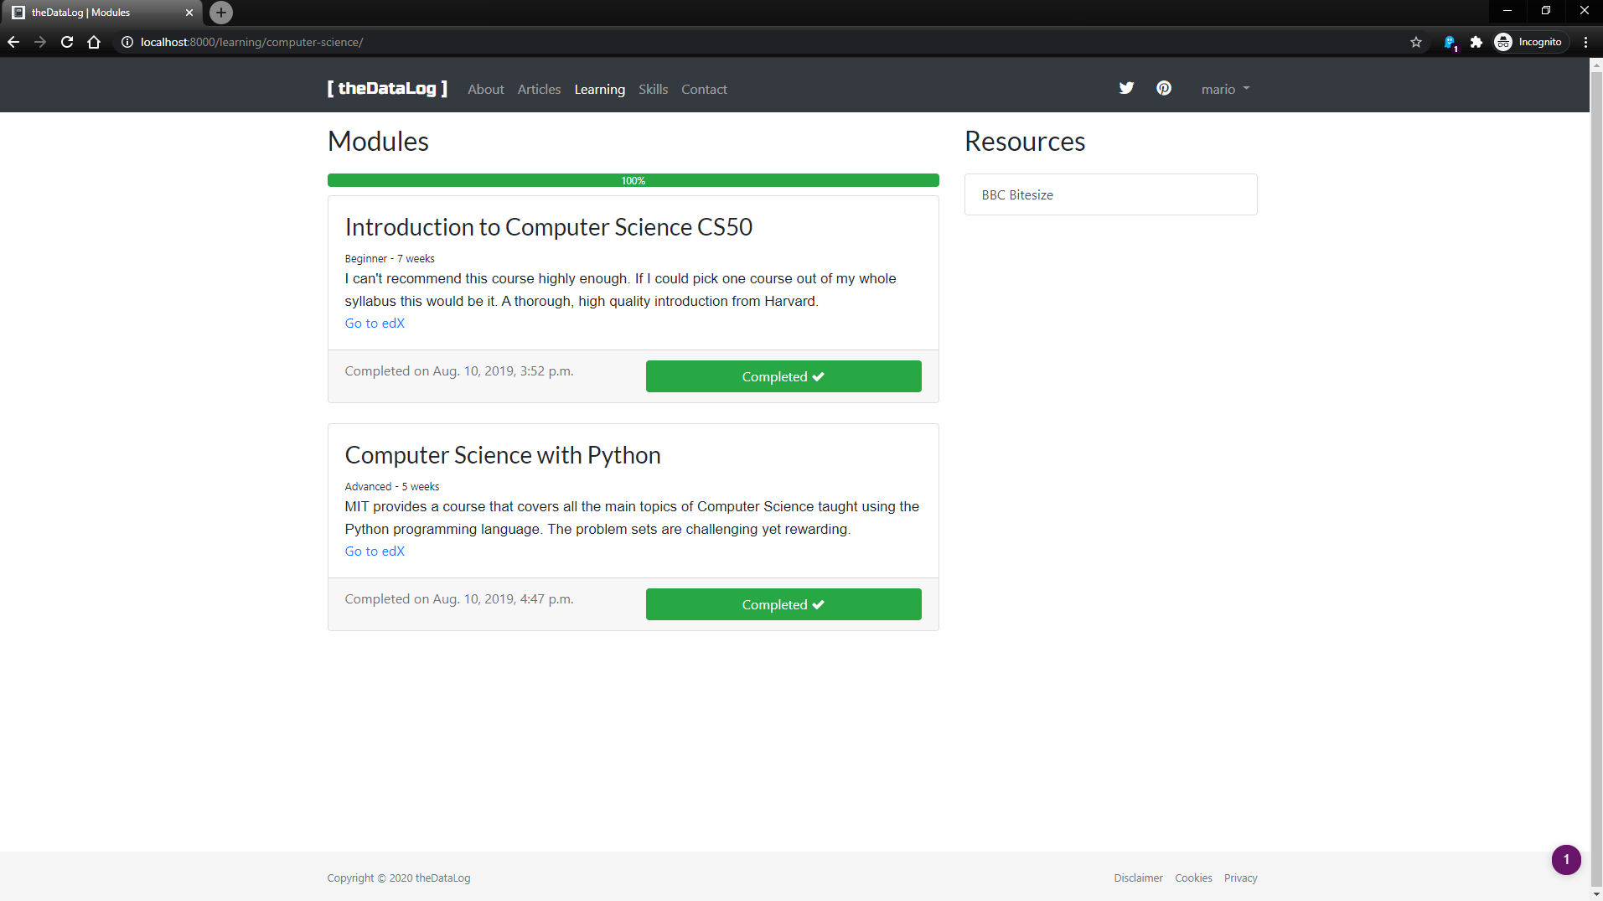The height and width of the screenshot is (901, 1603).
Task: Click the browser forward arrow
Action: [40, 42]
